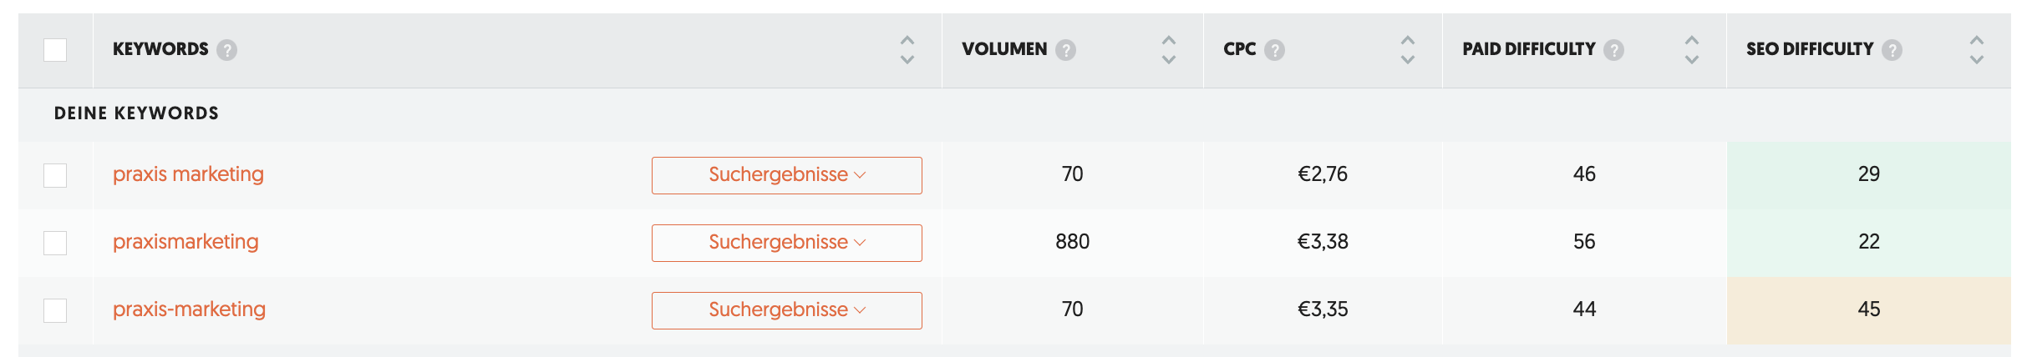Screen dimensions: 2027x357
Task: Open the praxis marketing keyword link
Action: (188, 174)
